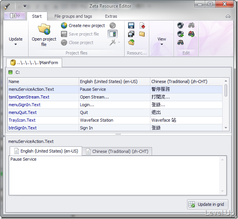Click the Login... grid cell
238x219 pixels.
(115, 105)
